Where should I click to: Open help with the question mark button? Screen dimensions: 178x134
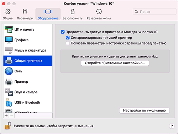[x=172, y=126]
